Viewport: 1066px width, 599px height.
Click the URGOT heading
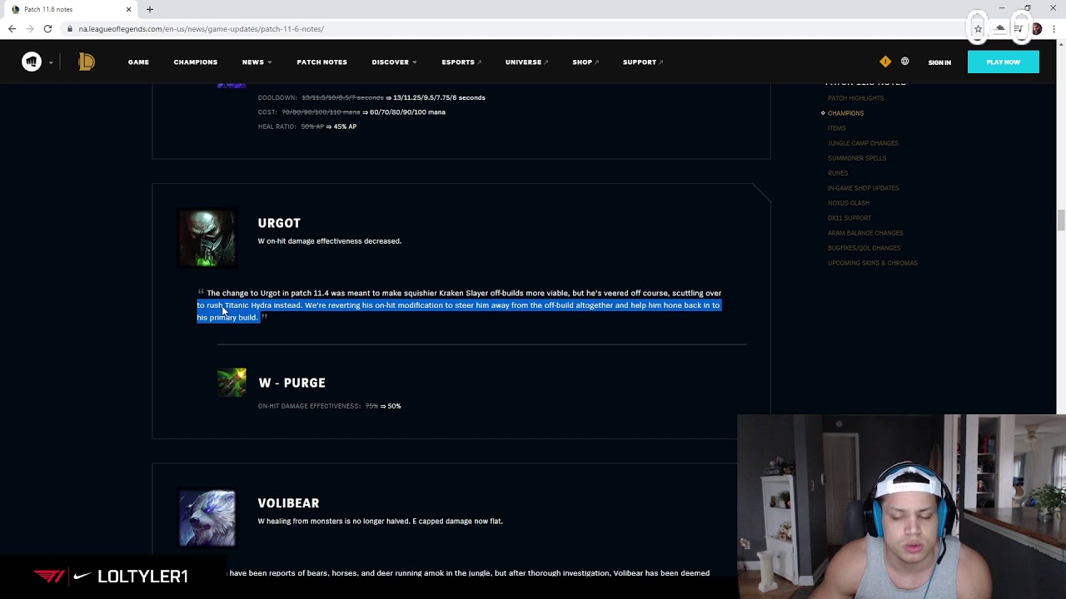tap(279, 223)
